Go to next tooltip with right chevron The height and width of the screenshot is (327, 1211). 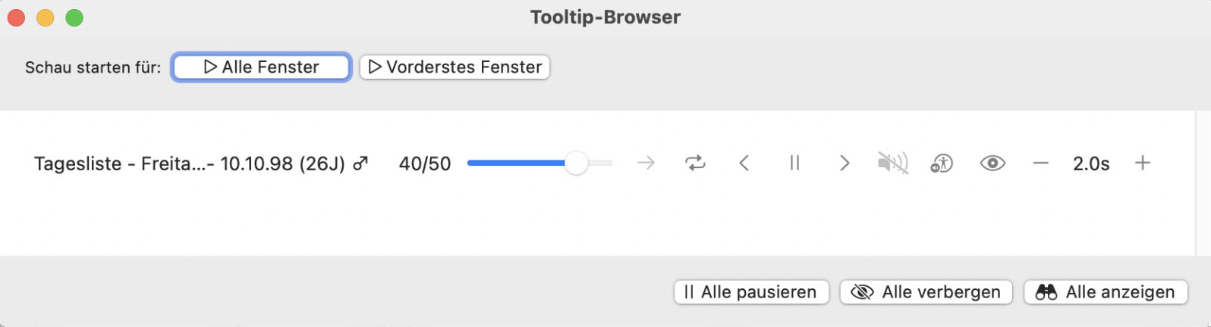click(x=844, y=163)
